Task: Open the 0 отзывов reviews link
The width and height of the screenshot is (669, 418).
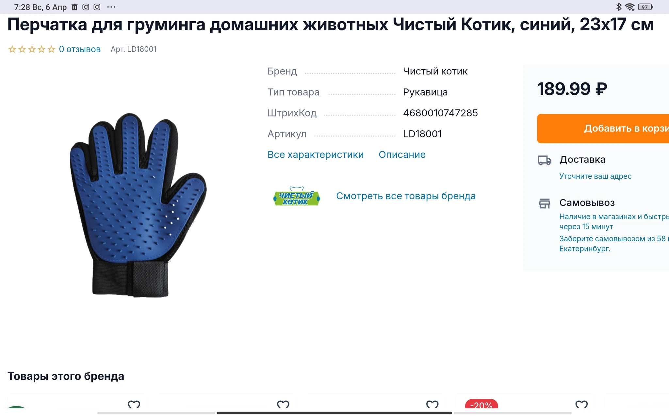Action: [x=80, y=49]
